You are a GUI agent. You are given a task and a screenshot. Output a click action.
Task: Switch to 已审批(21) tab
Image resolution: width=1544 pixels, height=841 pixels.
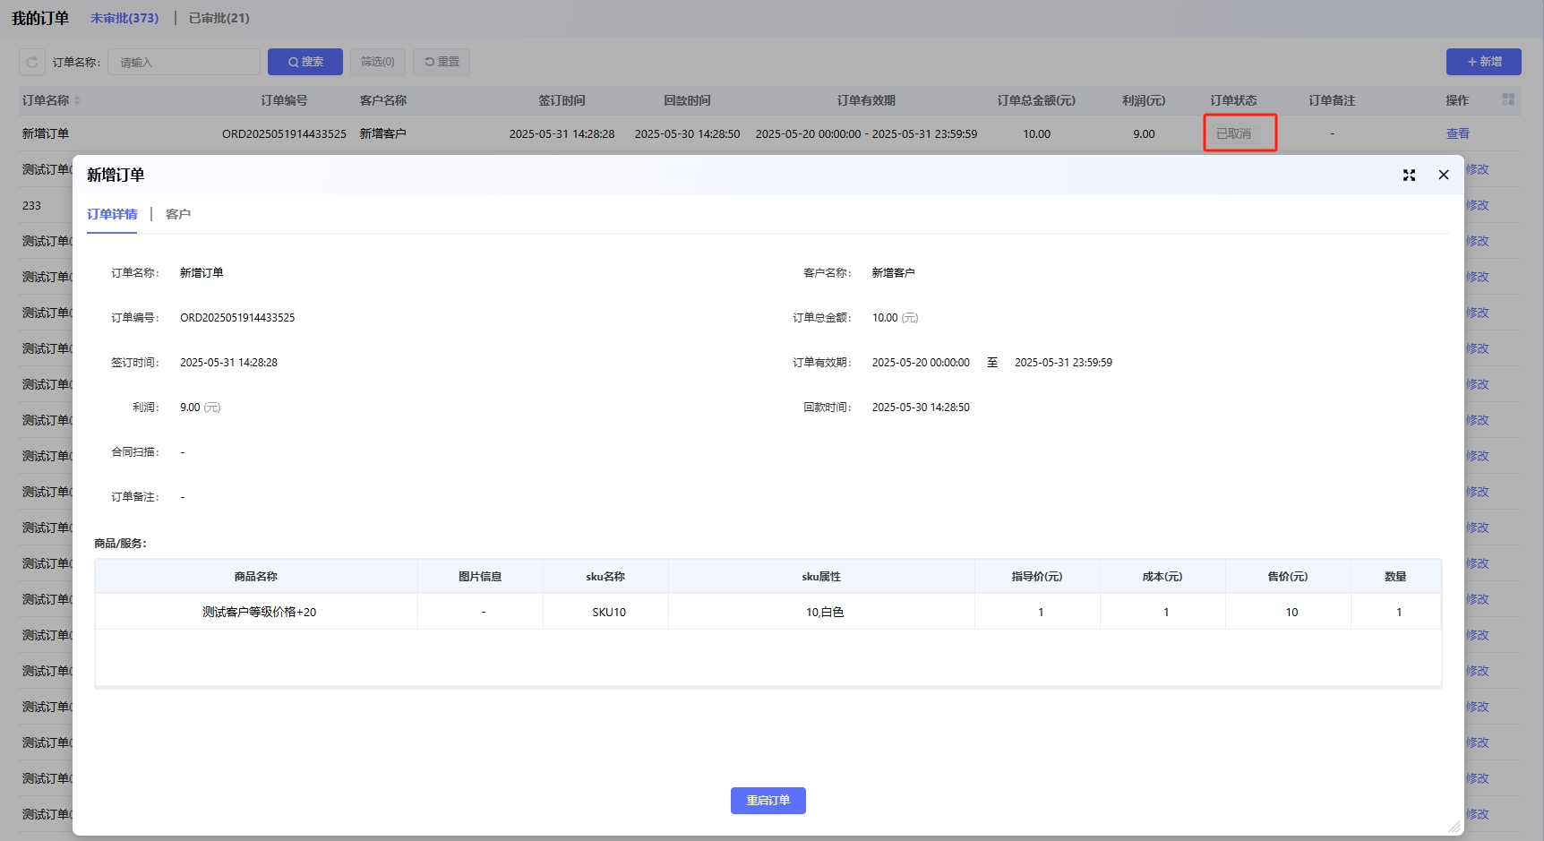(x=219, y=18)
